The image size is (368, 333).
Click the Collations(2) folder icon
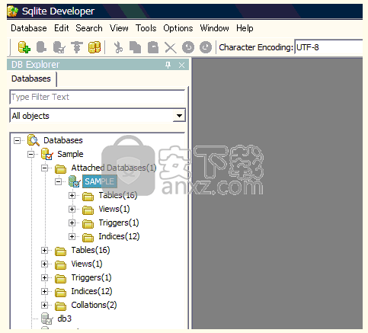point(61,306)
